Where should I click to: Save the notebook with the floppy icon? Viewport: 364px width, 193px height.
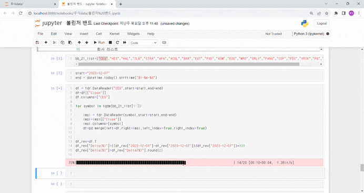coord(37,42)
